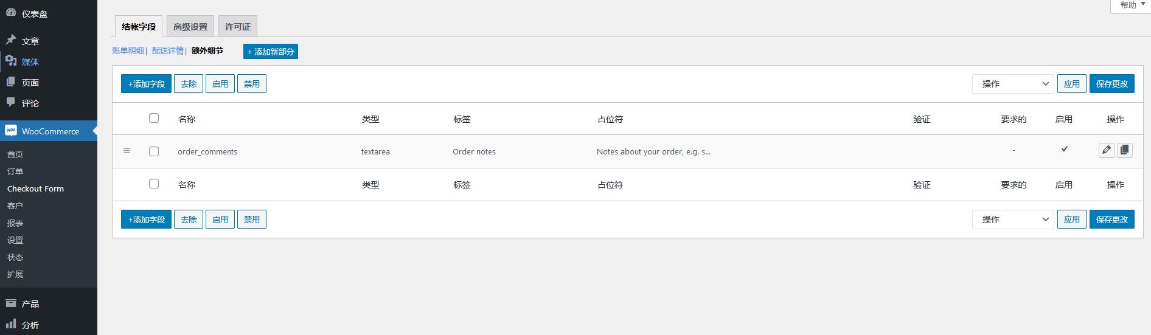This screenshot has width=1151, height=335.
Task: Click the 验证 column header at top
Action: [922, 119]
